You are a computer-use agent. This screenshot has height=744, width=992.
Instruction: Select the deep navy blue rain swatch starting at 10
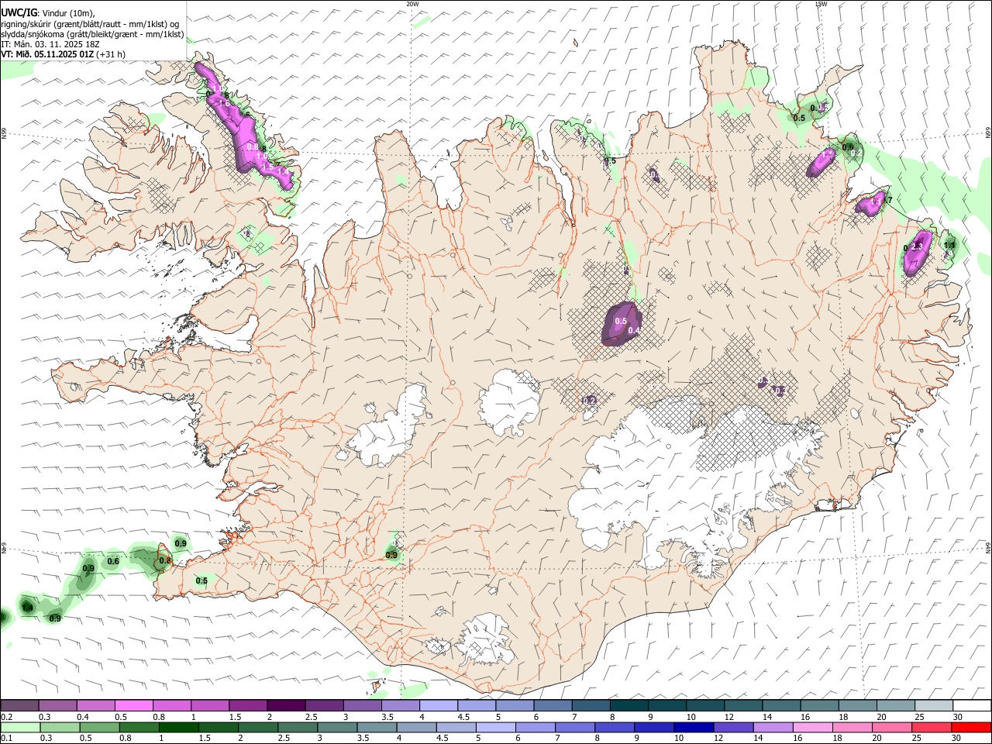click(694, 728)
